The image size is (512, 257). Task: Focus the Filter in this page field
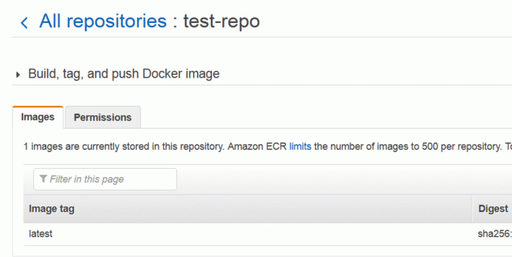click(105, 179)
